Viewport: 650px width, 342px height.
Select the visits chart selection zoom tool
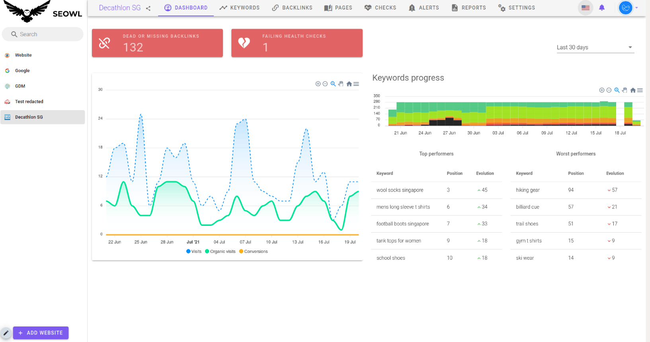pos(333,84)
